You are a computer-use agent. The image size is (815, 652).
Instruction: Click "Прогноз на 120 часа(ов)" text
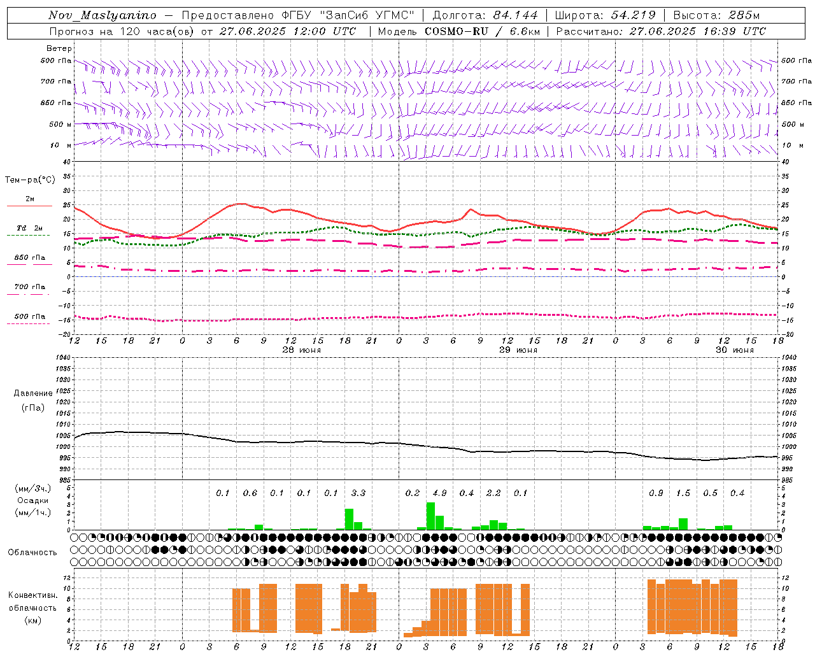[x=122, y=31]
